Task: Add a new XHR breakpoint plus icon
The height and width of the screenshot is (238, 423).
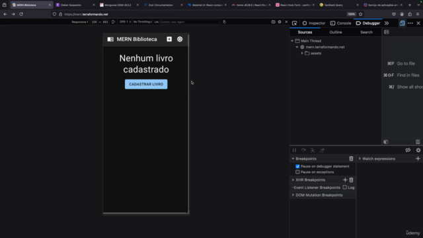Action: pyautogui.click(x=345, y=180)
